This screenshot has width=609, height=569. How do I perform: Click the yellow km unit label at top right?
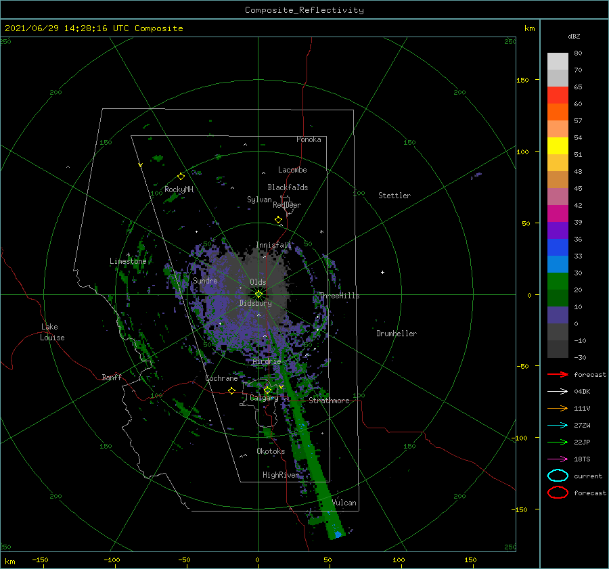(x=530, y=28)
